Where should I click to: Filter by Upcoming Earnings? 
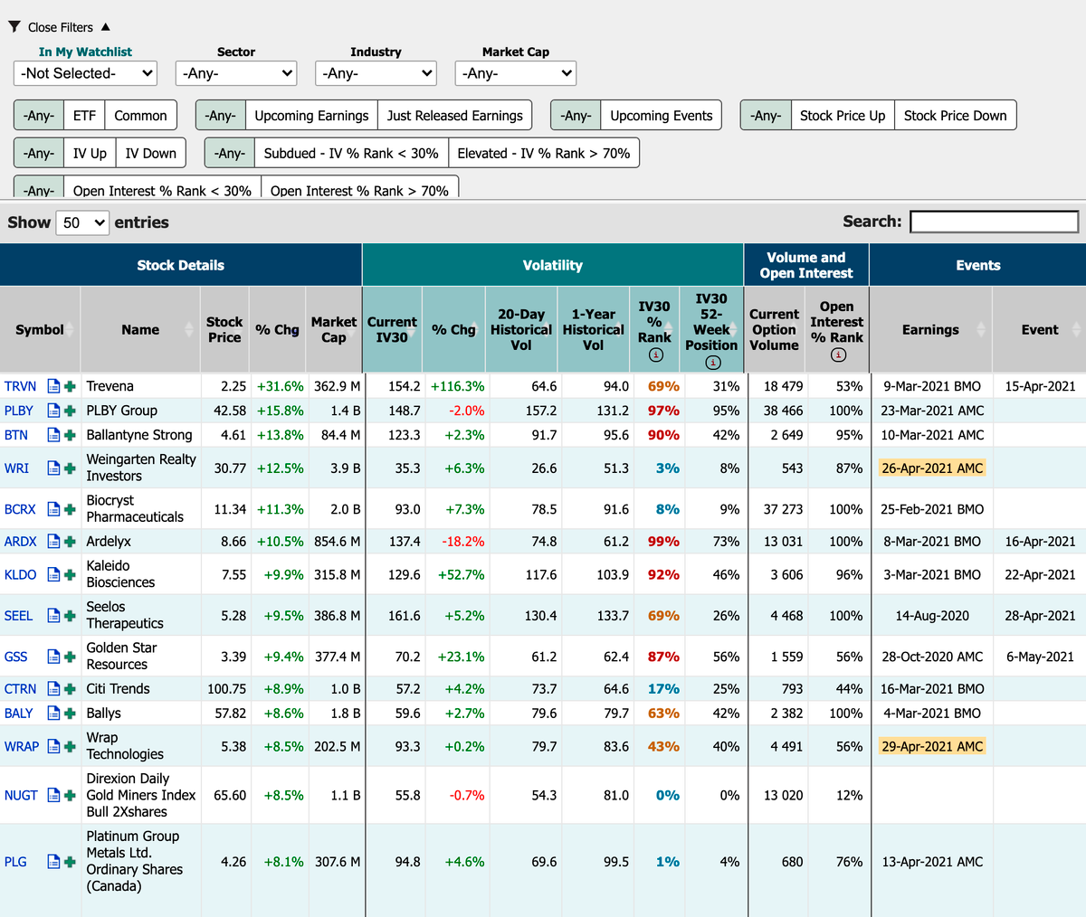(x=311, y=116)
